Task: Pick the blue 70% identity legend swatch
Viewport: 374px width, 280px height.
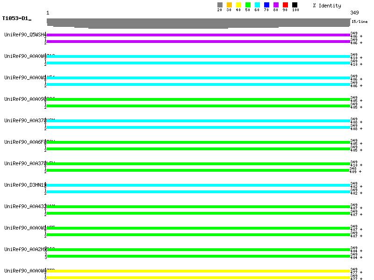Action: point(266,5)
